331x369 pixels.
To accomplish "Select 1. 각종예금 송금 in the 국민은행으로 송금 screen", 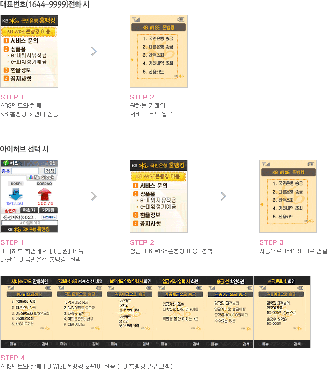I will click(76, 302).
